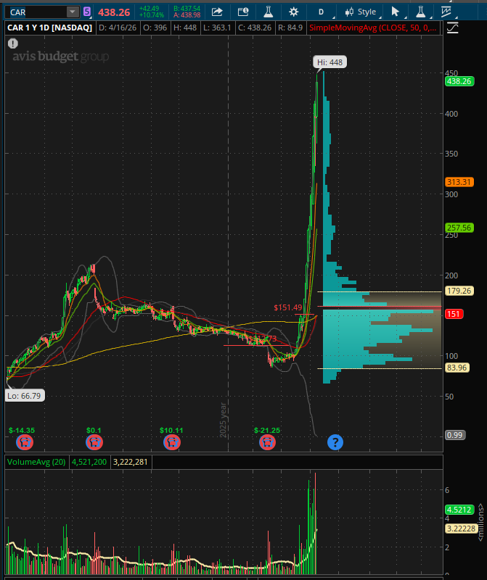
Task: Click the +42.49 +10.74% change value
Action: (152, 12)
